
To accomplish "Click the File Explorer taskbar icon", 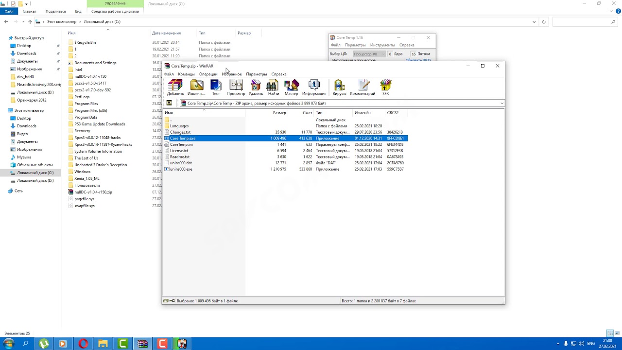I will tap(103, 344).
